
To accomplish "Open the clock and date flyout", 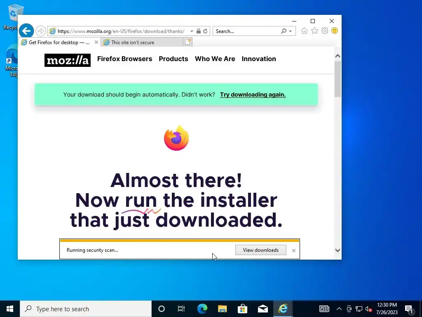I will [x=387, y=309].
